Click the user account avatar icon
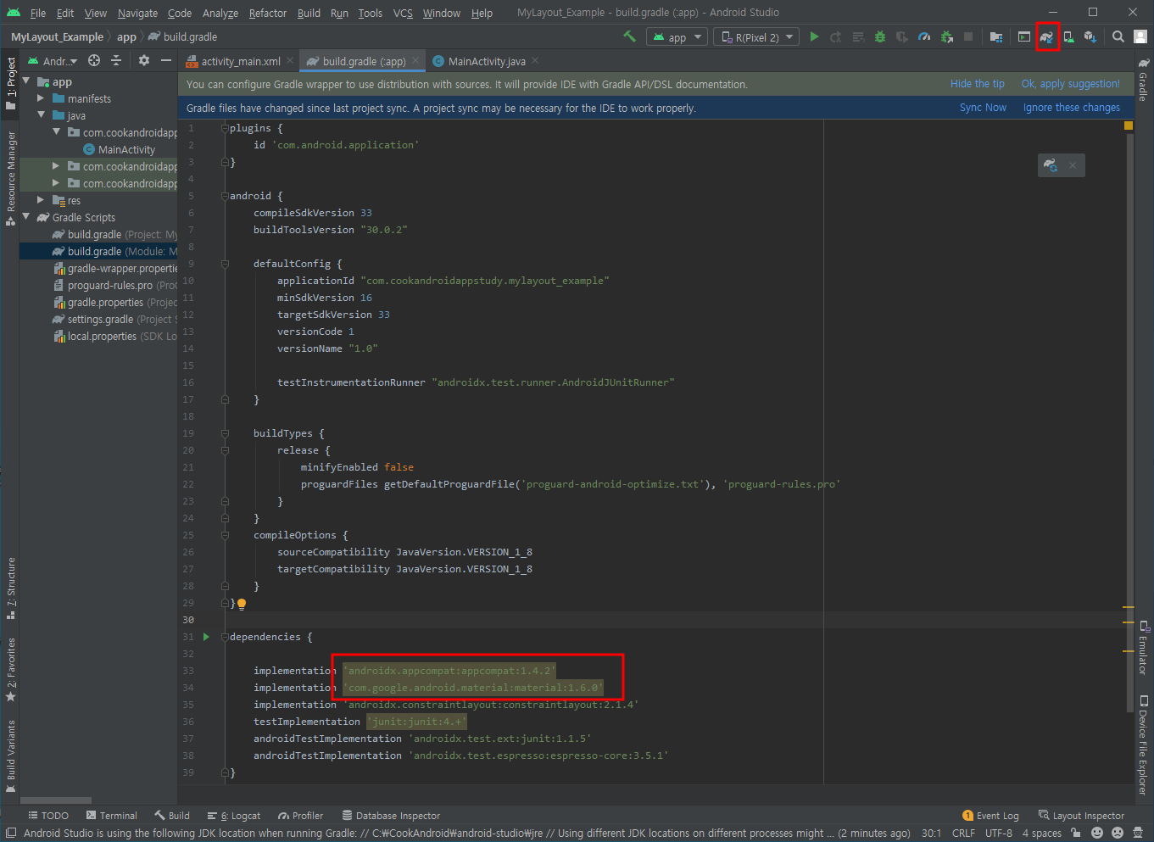1154x842 pixels. 1140,36
